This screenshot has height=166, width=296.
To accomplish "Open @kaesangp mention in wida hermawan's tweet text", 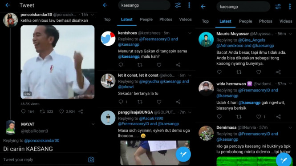I will point(249,103).
